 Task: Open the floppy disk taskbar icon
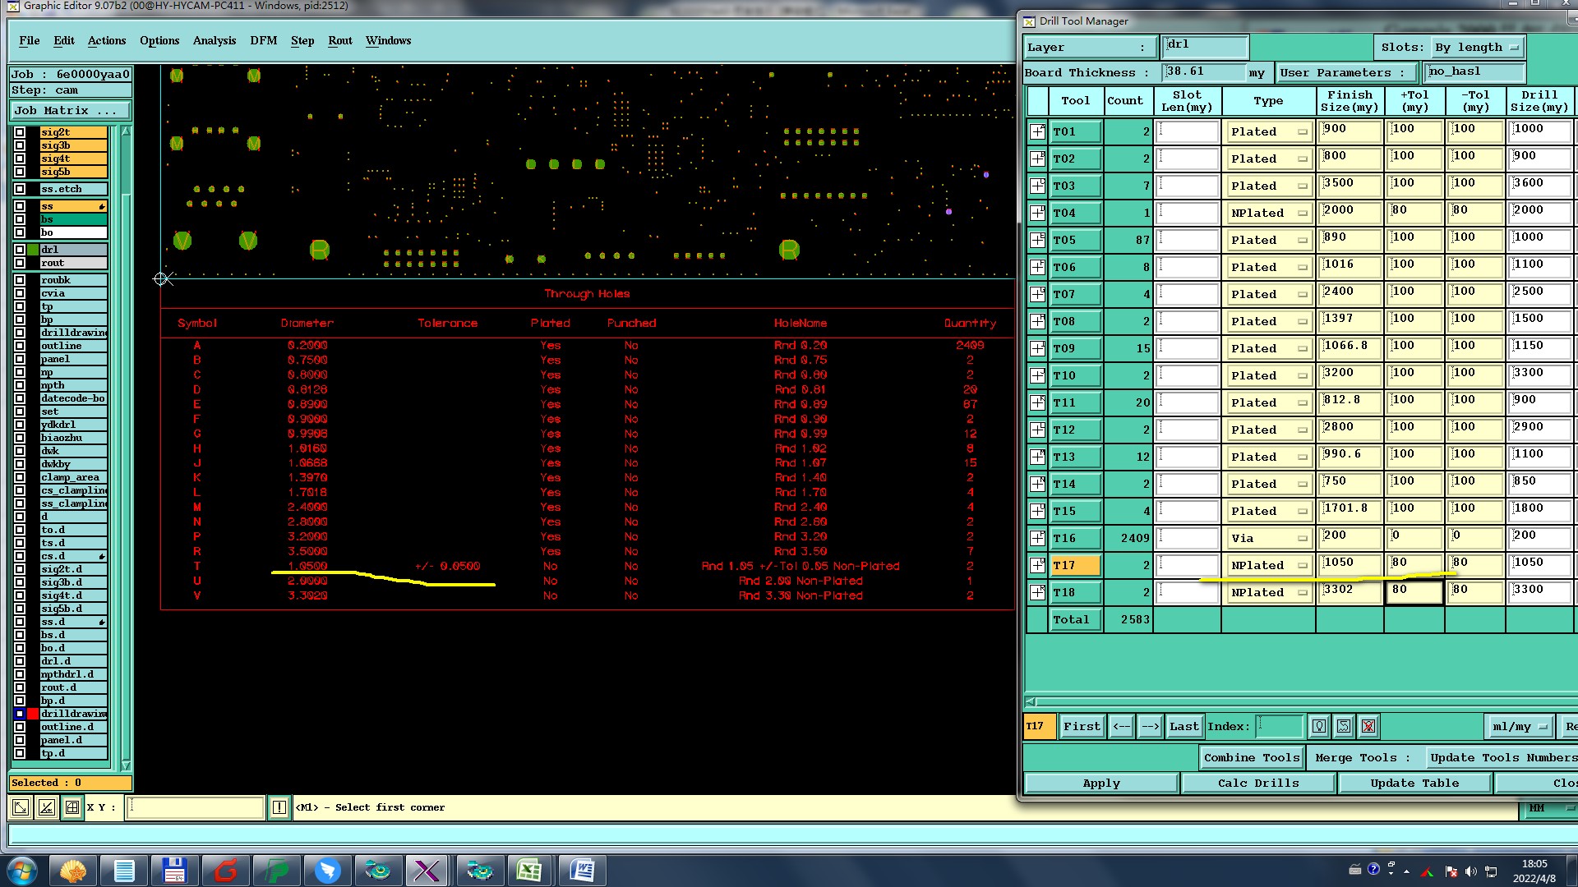click(x=175, y=870)
